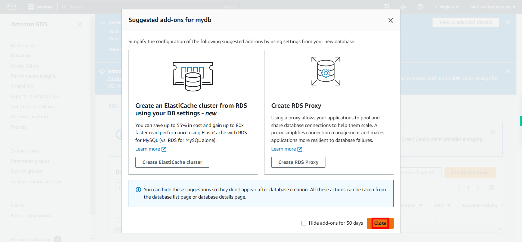Open Proxies in sidebar
The width and height of the screenshot is (522, 242).
coord(18,127)
